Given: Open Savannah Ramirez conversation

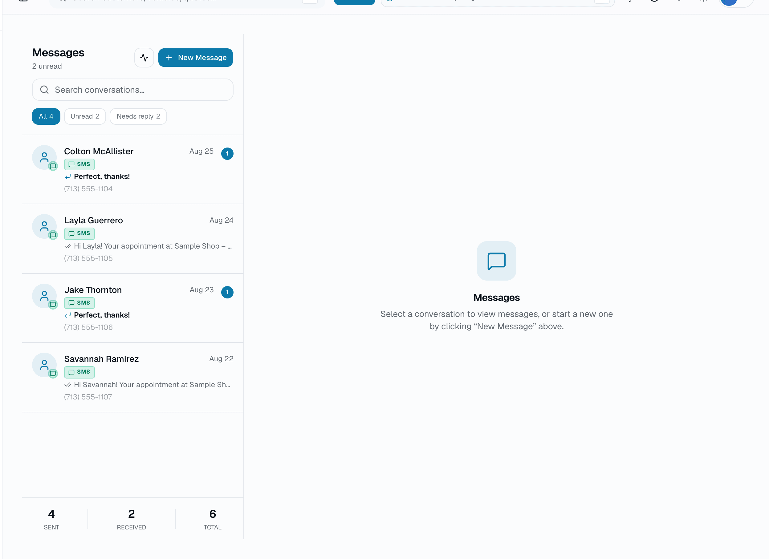Looking at the screenshot, I should coord(132,377).
